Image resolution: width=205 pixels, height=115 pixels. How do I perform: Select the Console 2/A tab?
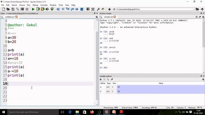point(108,17)
